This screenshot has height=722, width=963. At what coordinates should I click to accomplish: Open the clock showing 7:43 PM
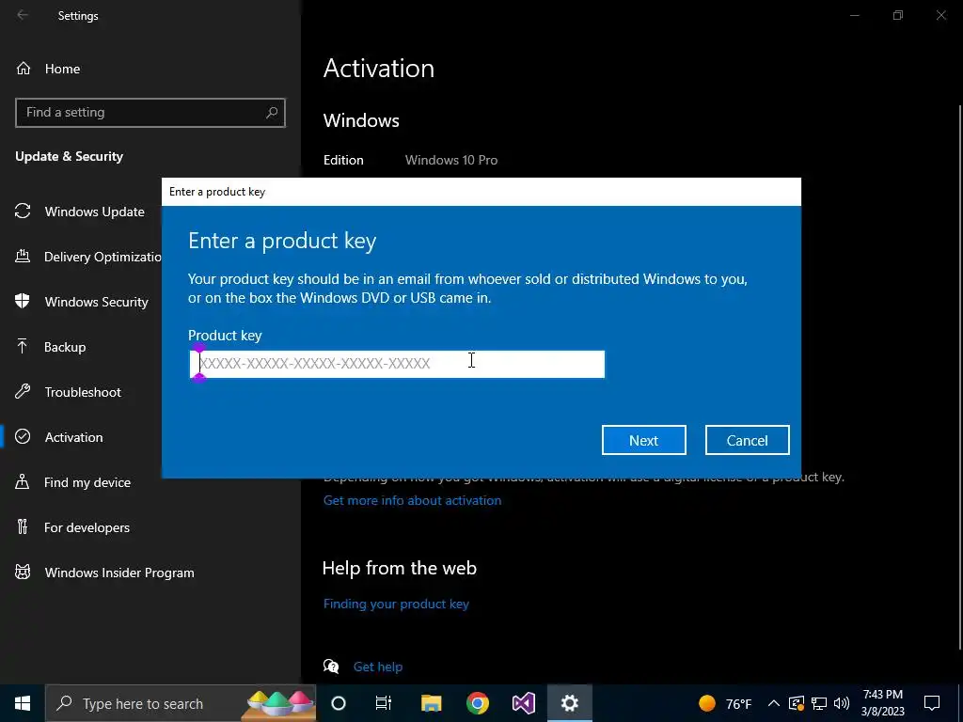(x=882, y=703)
